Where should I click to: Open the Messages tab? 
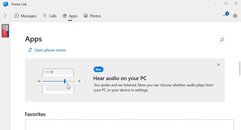[25, 16]
